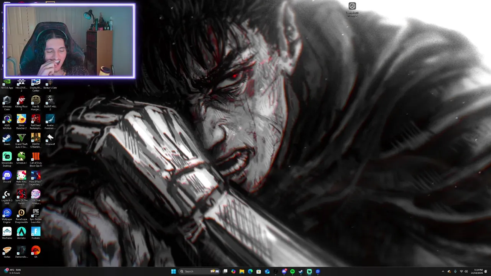Open the volume speaker control
Screen dimensions: 491x276
click(x=466, y=271)
